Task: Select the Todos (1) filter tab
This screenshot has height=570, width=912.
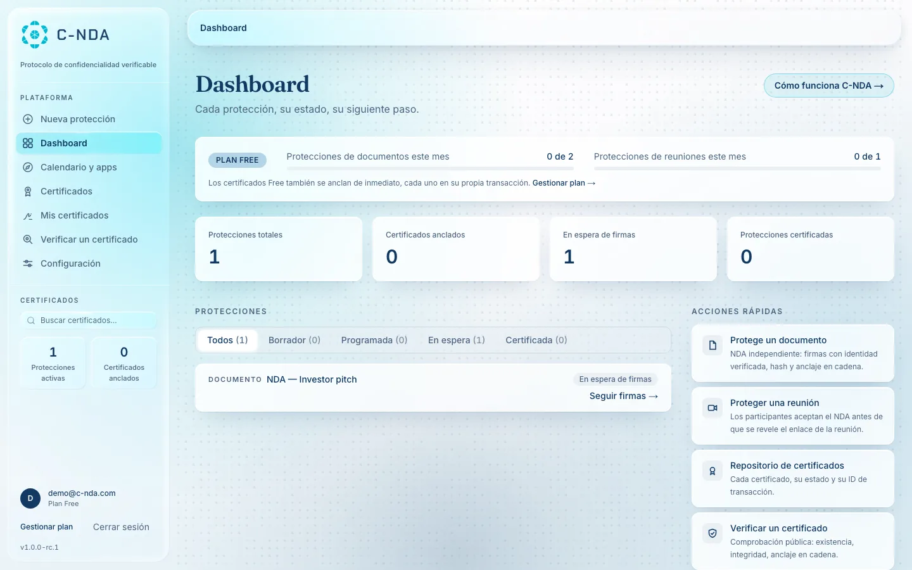Action: pos(227,340)
